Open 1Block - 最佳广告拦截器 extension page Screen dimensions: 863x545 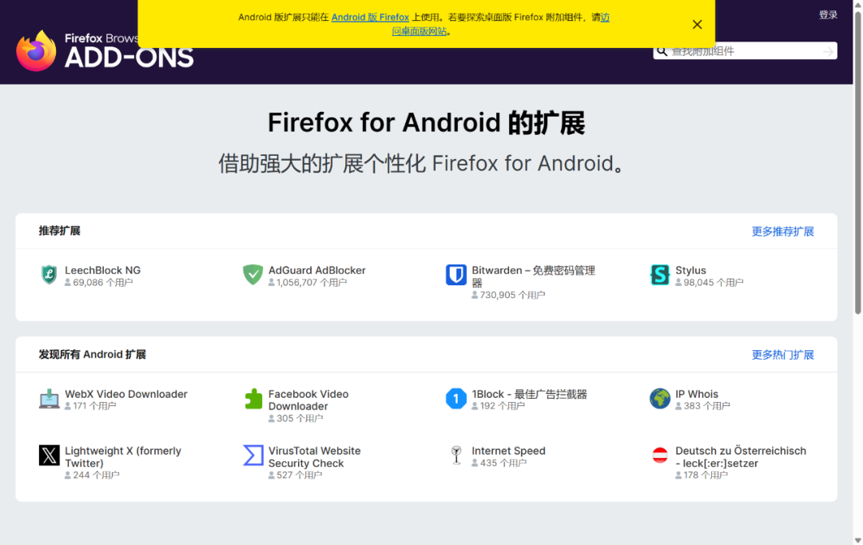tap(529, 394)
